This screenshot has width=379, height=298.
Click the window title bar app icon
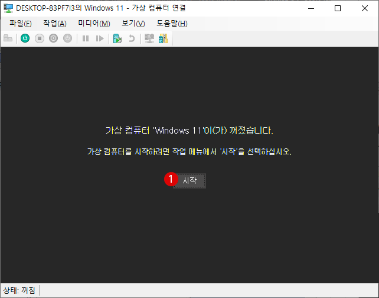point(8,8)
